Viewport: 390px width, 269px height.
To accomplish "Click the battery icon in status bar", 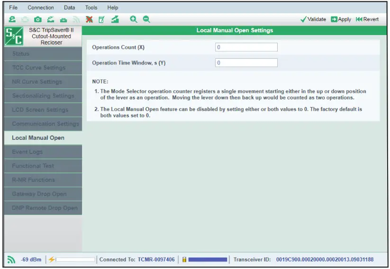I will pos(184,260).
